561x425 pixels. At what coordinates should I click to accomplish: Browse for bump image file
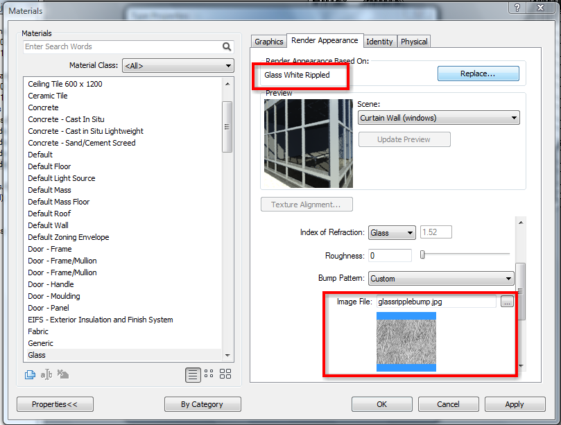pyautogui.click(x=507, y=302)
